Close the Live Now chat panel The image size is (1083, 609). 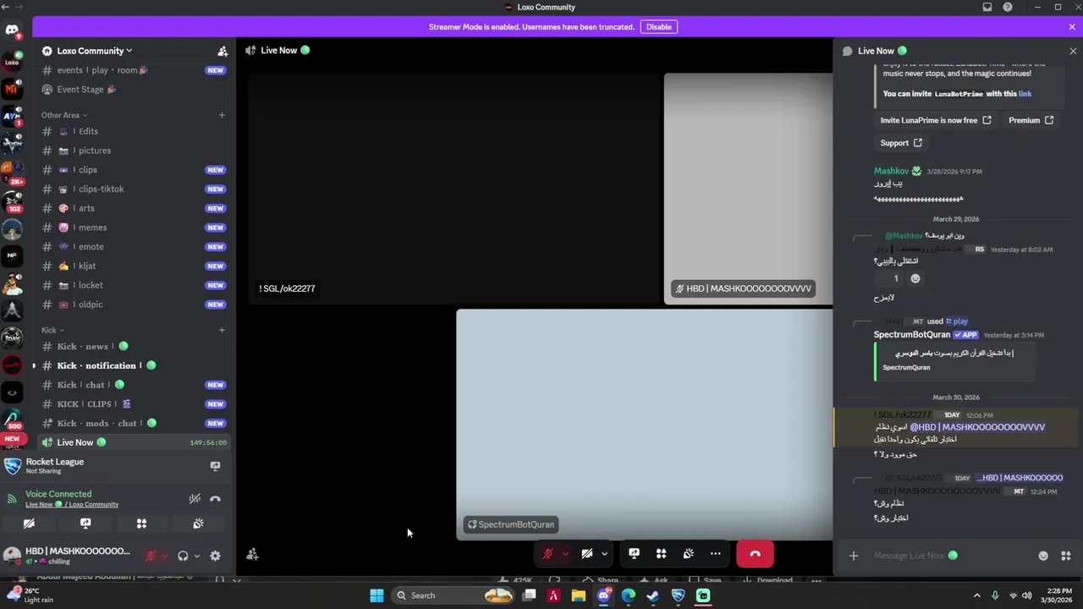coord(1073,51)
